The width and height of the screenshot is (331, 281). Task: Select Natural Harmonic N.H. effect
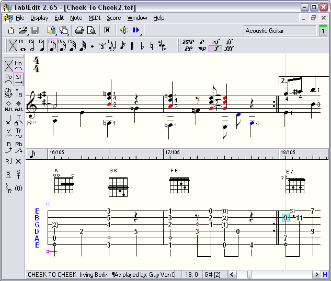[x=8, y=106]
